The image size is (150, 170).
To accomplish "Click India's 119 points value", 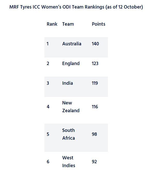I will (95, 83).
